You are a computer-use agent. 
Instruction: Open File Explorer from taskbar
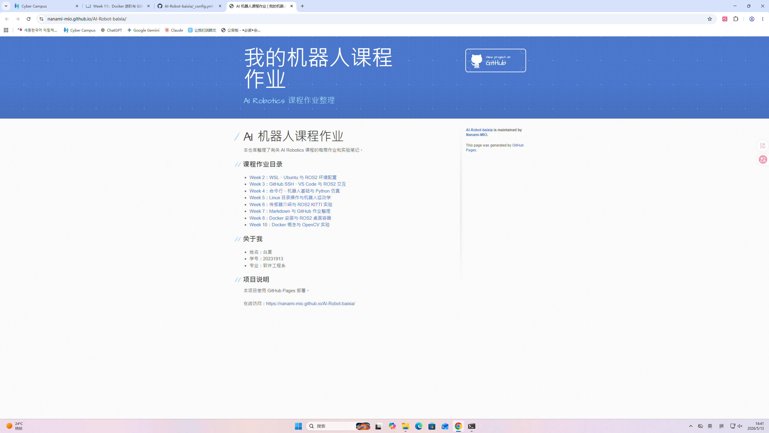click(x=406, y=426)
